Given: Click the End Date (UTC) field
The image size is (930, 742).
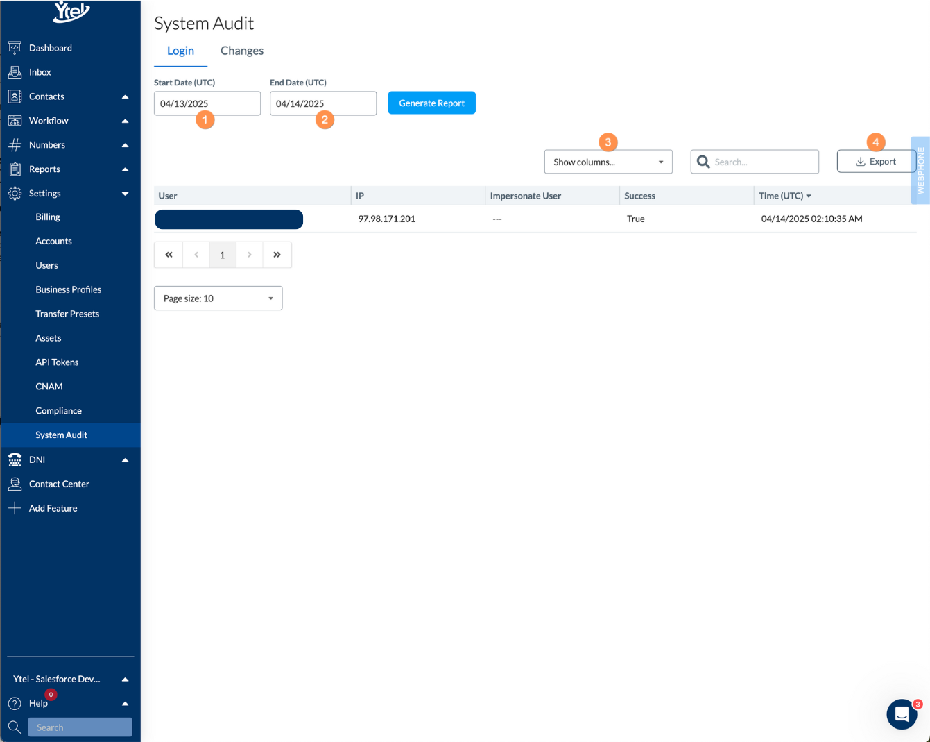Looking at the screenshot, I should [323, 103].
